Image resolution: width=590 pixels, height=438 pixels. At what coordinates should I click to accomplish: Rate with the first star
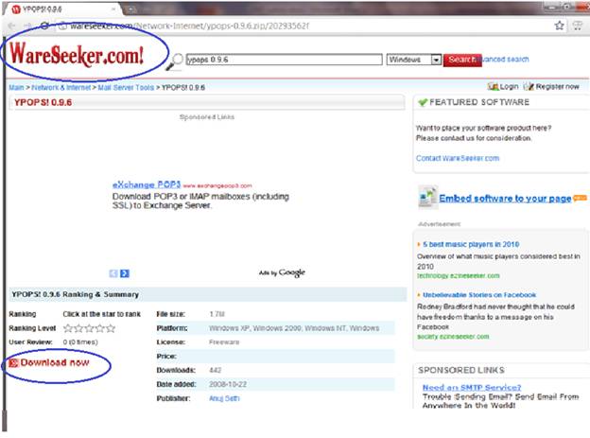pyautogui.click(x=68, y=328)
